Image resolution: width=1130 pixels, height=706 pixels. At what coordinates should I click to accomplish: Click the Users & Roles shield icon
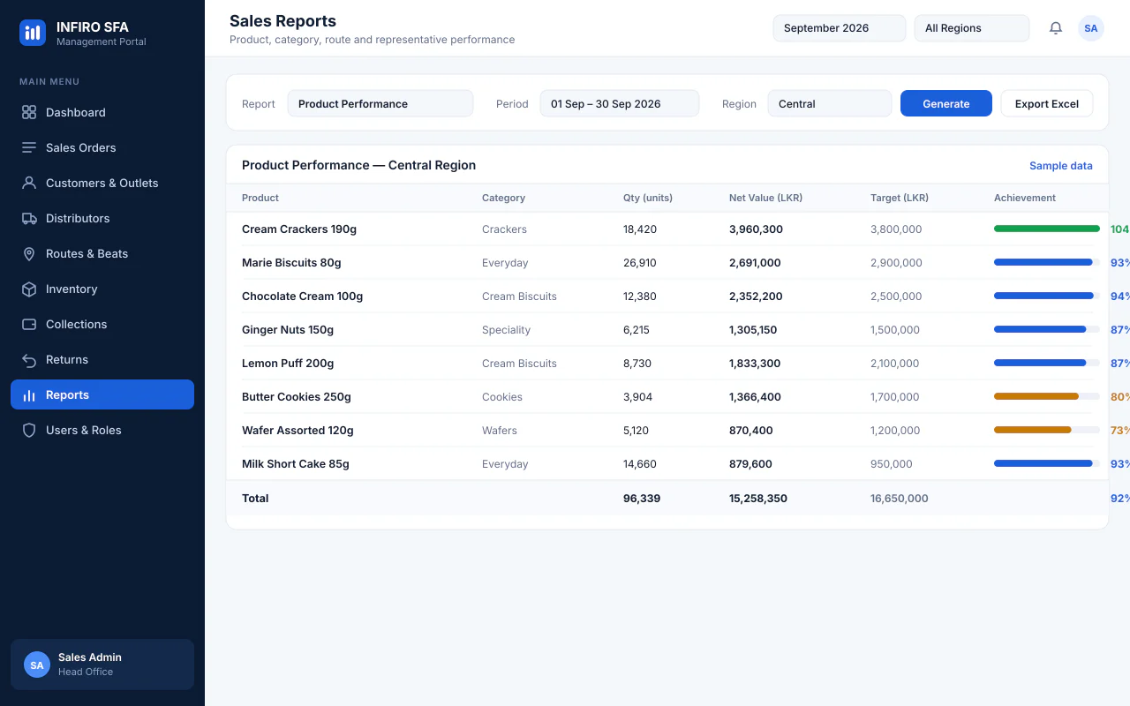pos(29,430)
